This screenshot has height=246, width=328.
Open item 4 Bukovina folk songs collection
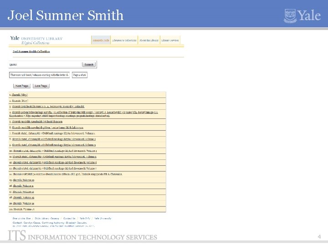(84, 114)
